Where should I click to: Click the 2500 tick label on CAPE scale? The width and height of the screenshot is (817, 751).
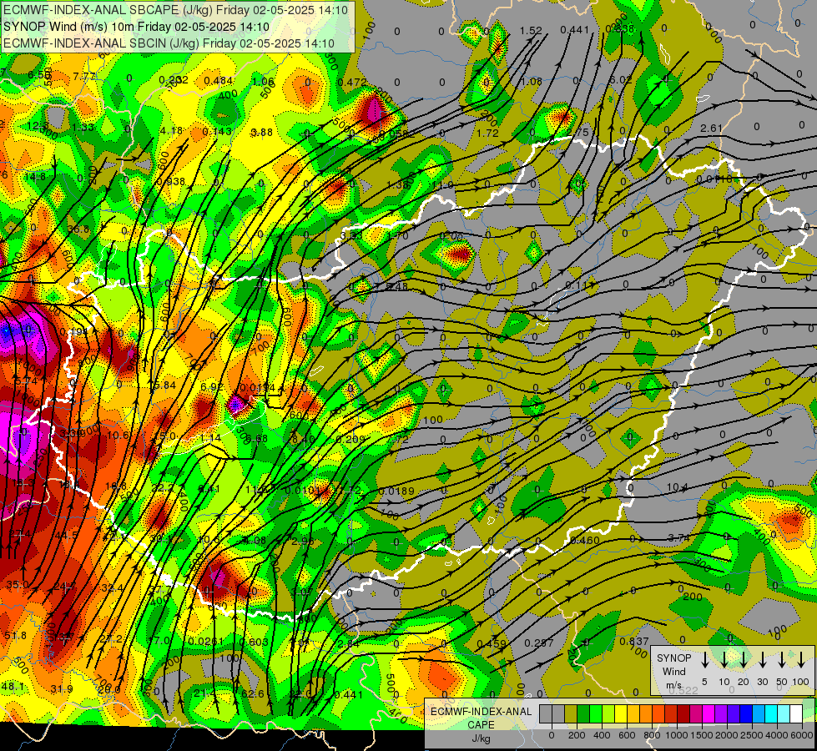pyautogui.click(x=752, y=735)
